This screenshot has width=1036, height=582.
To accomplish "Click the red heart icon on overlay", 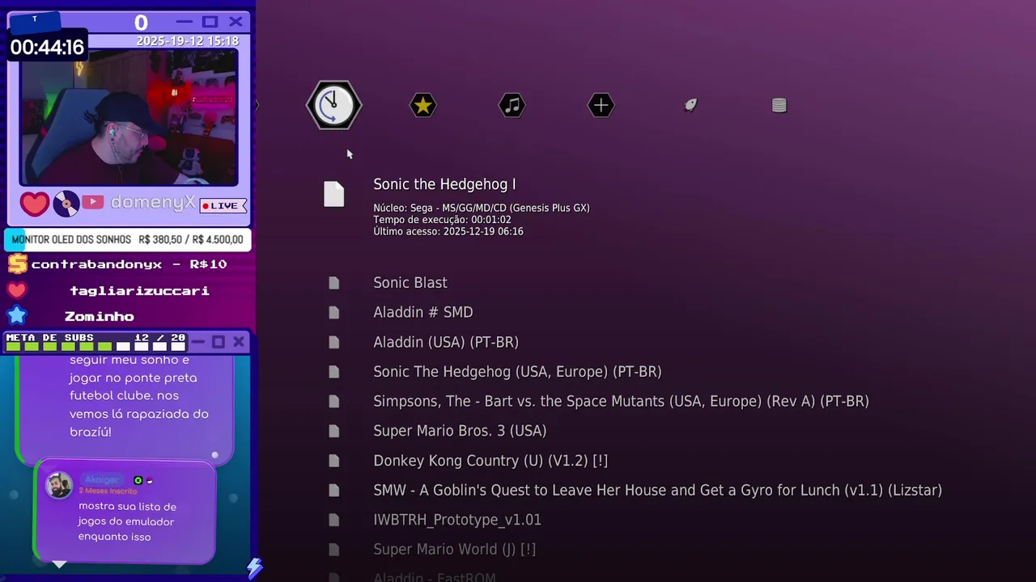I will [x=34, y=204].
